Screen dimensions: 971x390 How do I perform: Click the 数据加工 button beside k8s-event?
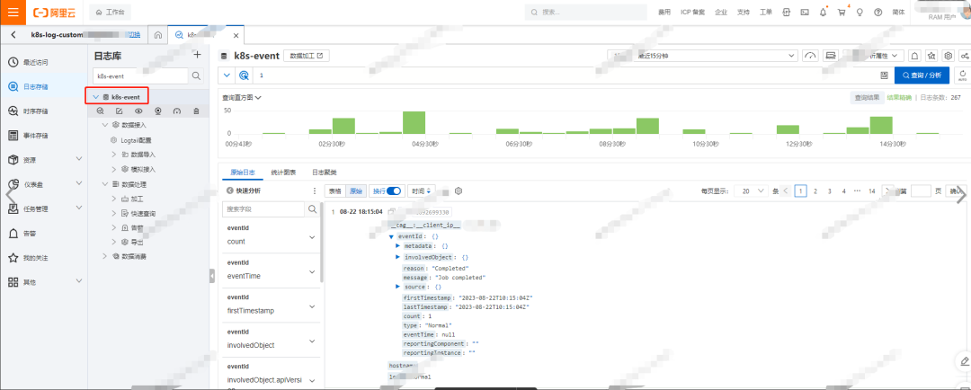(x=307, y=56)
